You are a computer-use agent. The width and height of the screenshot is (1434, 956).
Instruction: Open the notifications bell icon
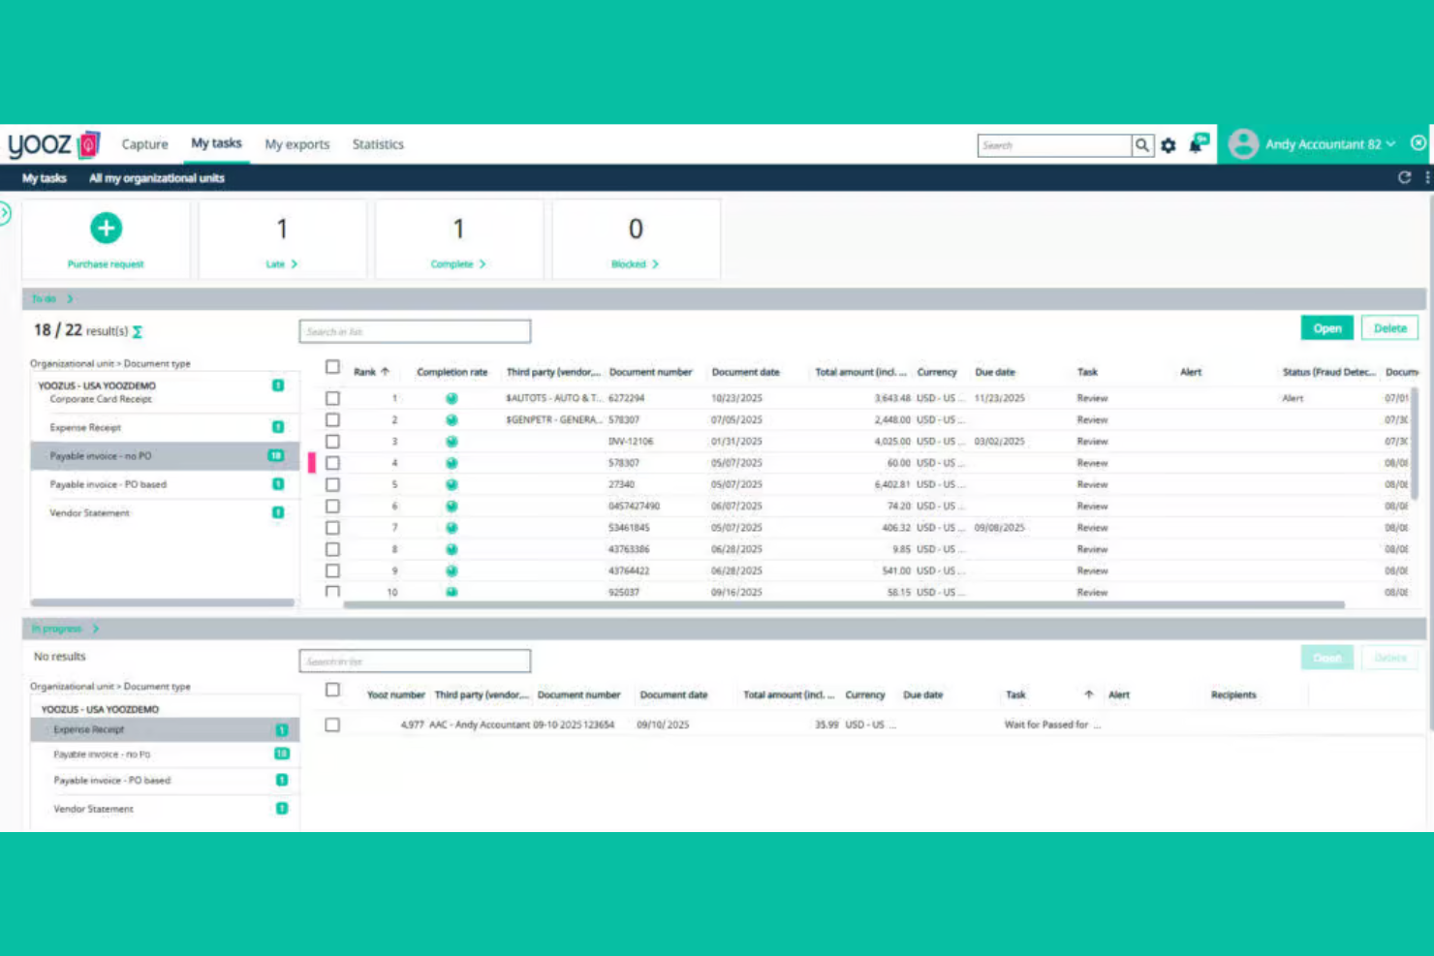[x=1196, y=145]
